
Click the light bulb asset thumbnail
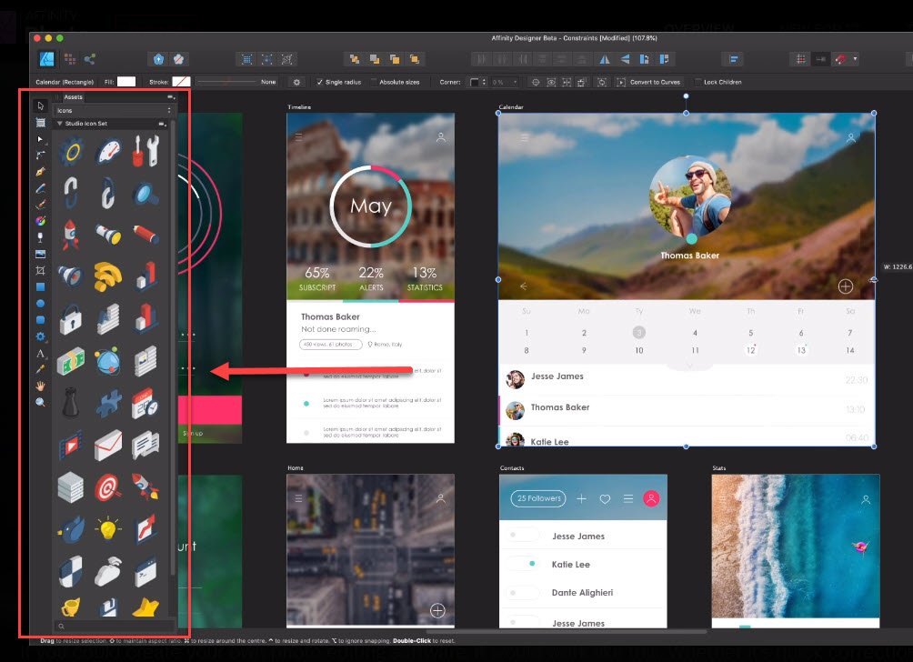click(107, 528)
